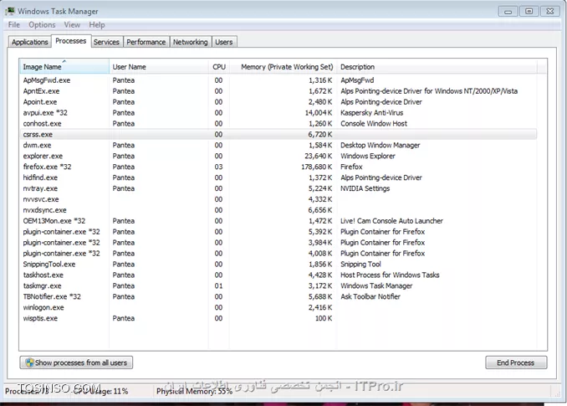567x406 pixels.
Task: Go to the Networking tab
Action: 190,42
